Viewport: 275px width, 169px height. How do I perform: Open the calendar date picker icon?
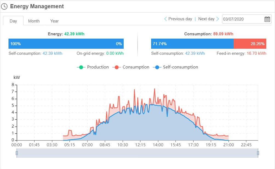click(x=267, y=19)
